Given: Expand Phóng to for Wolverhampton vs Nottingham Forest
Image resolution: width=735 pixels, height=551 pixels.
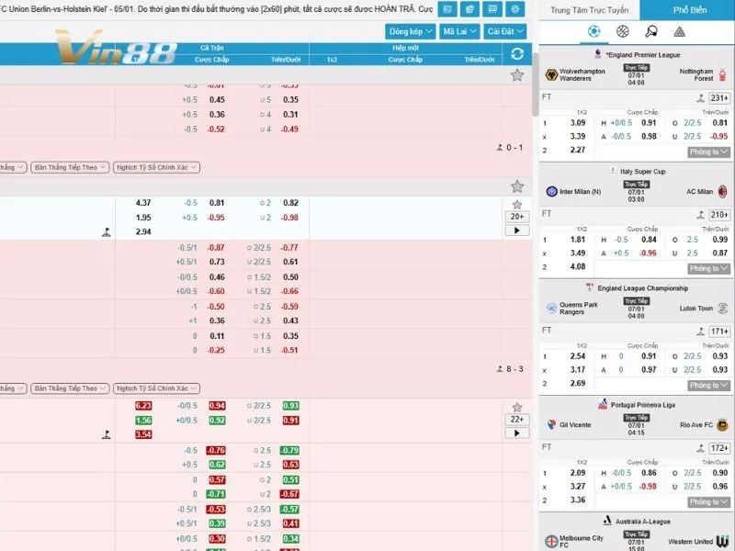Looking at the screenshot, I should pos(708,152).
